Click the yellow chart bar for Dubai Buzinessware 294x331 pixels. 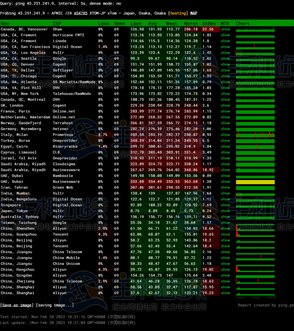tap(255, 182)
